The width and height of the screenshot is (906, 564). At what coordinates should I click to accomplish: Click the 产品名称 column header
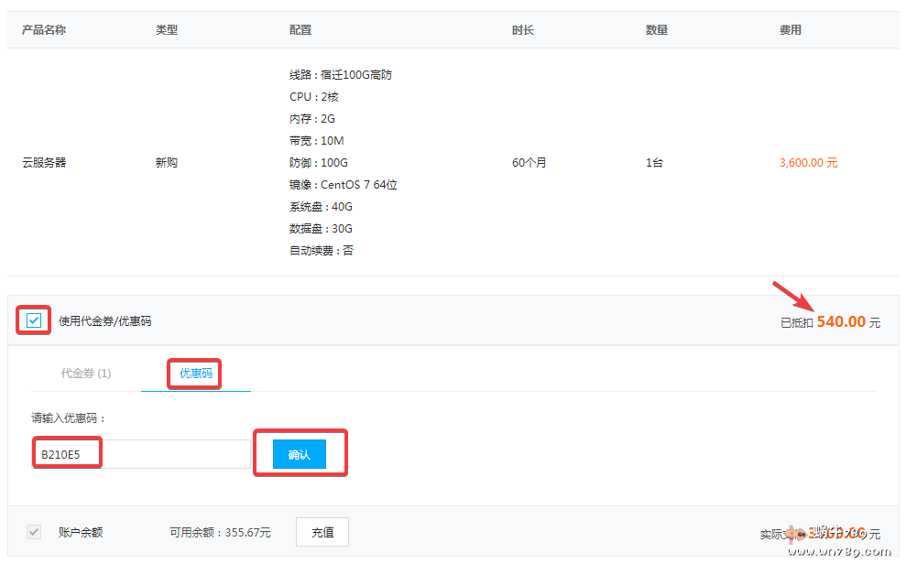pos(44,30)
